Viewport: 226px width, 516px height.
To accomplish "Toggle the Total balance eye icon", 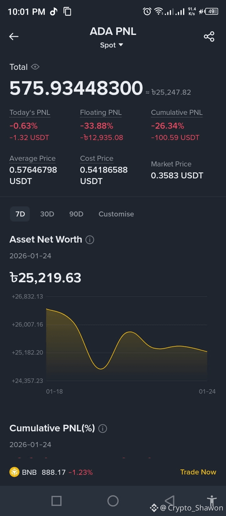I will pos(35,67).
